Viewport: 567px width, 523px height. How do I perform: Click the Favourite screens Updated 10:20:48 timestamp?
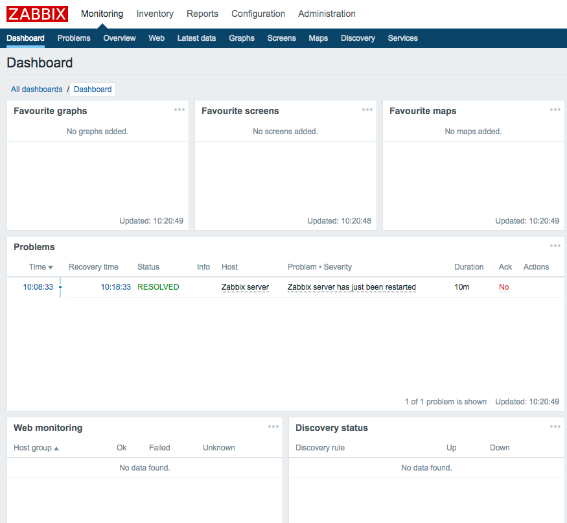coord(339,220)
